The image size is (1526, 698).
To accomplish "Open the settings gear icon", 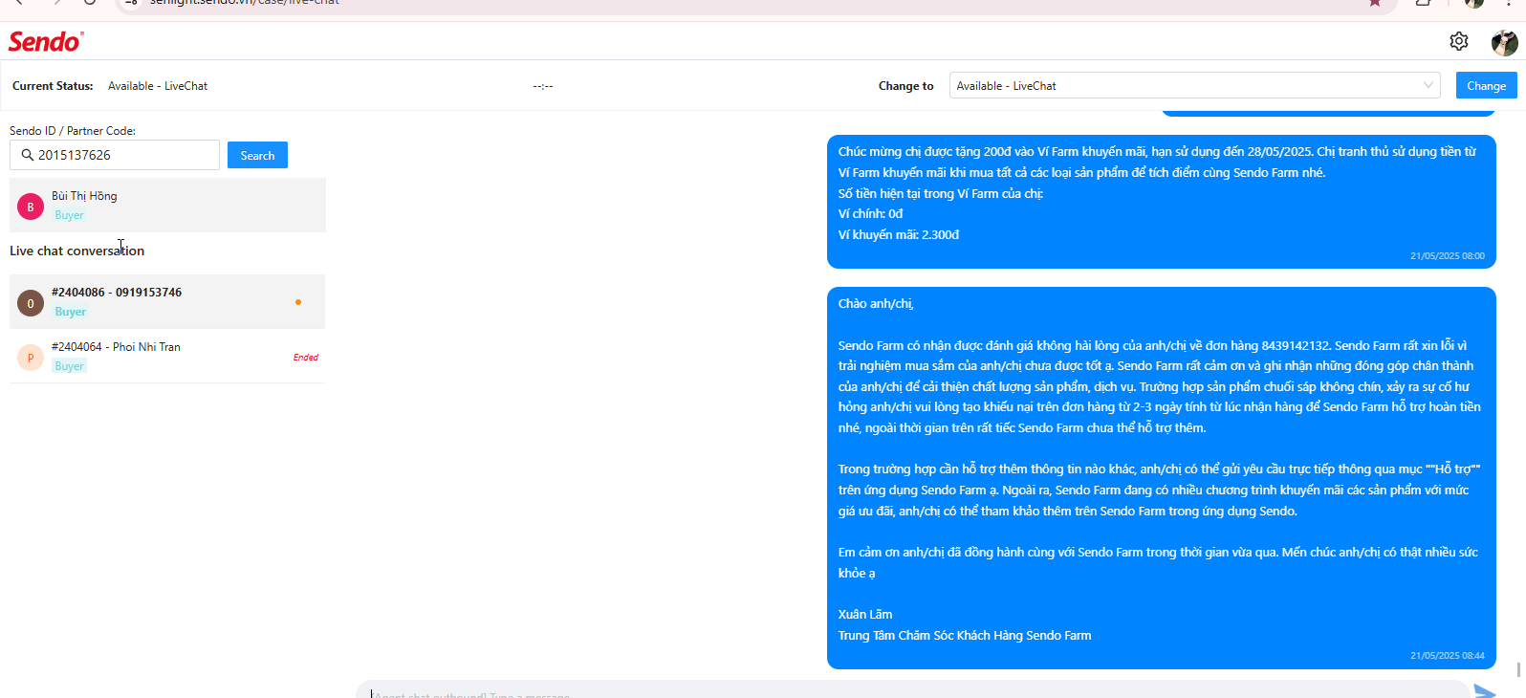I will click(x=1458, y=41).
